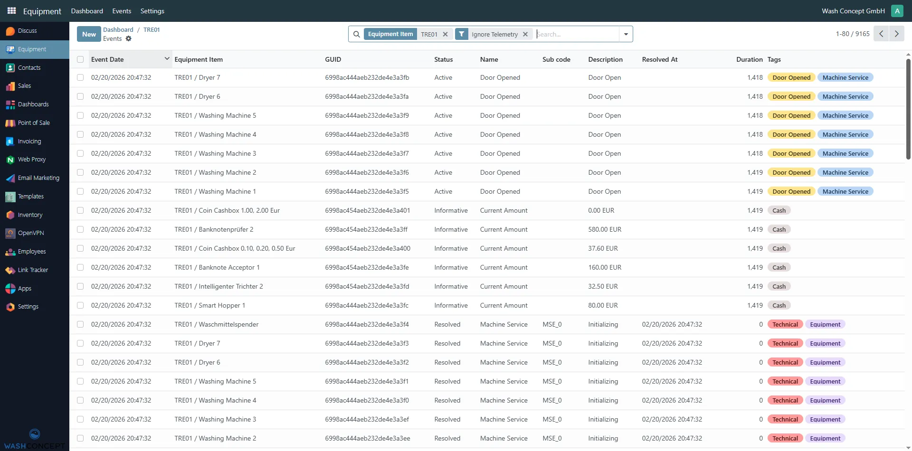
Task: Select the TRE01 / Dryer 7 Active row checkbox
Action: click(x=80, y=77)
